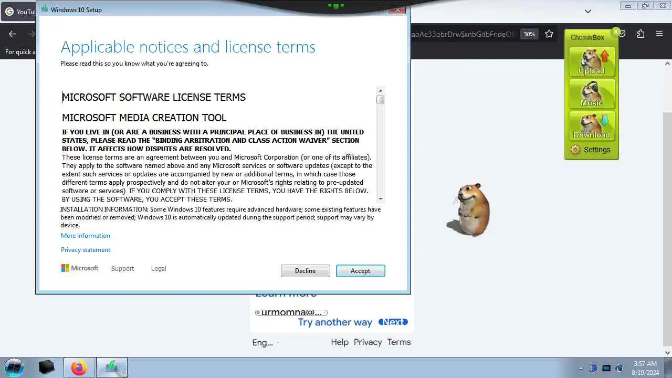Click the license terms scrollbar thumb
Viewport: 672px width, 378px height.
[x=381, y=100]
